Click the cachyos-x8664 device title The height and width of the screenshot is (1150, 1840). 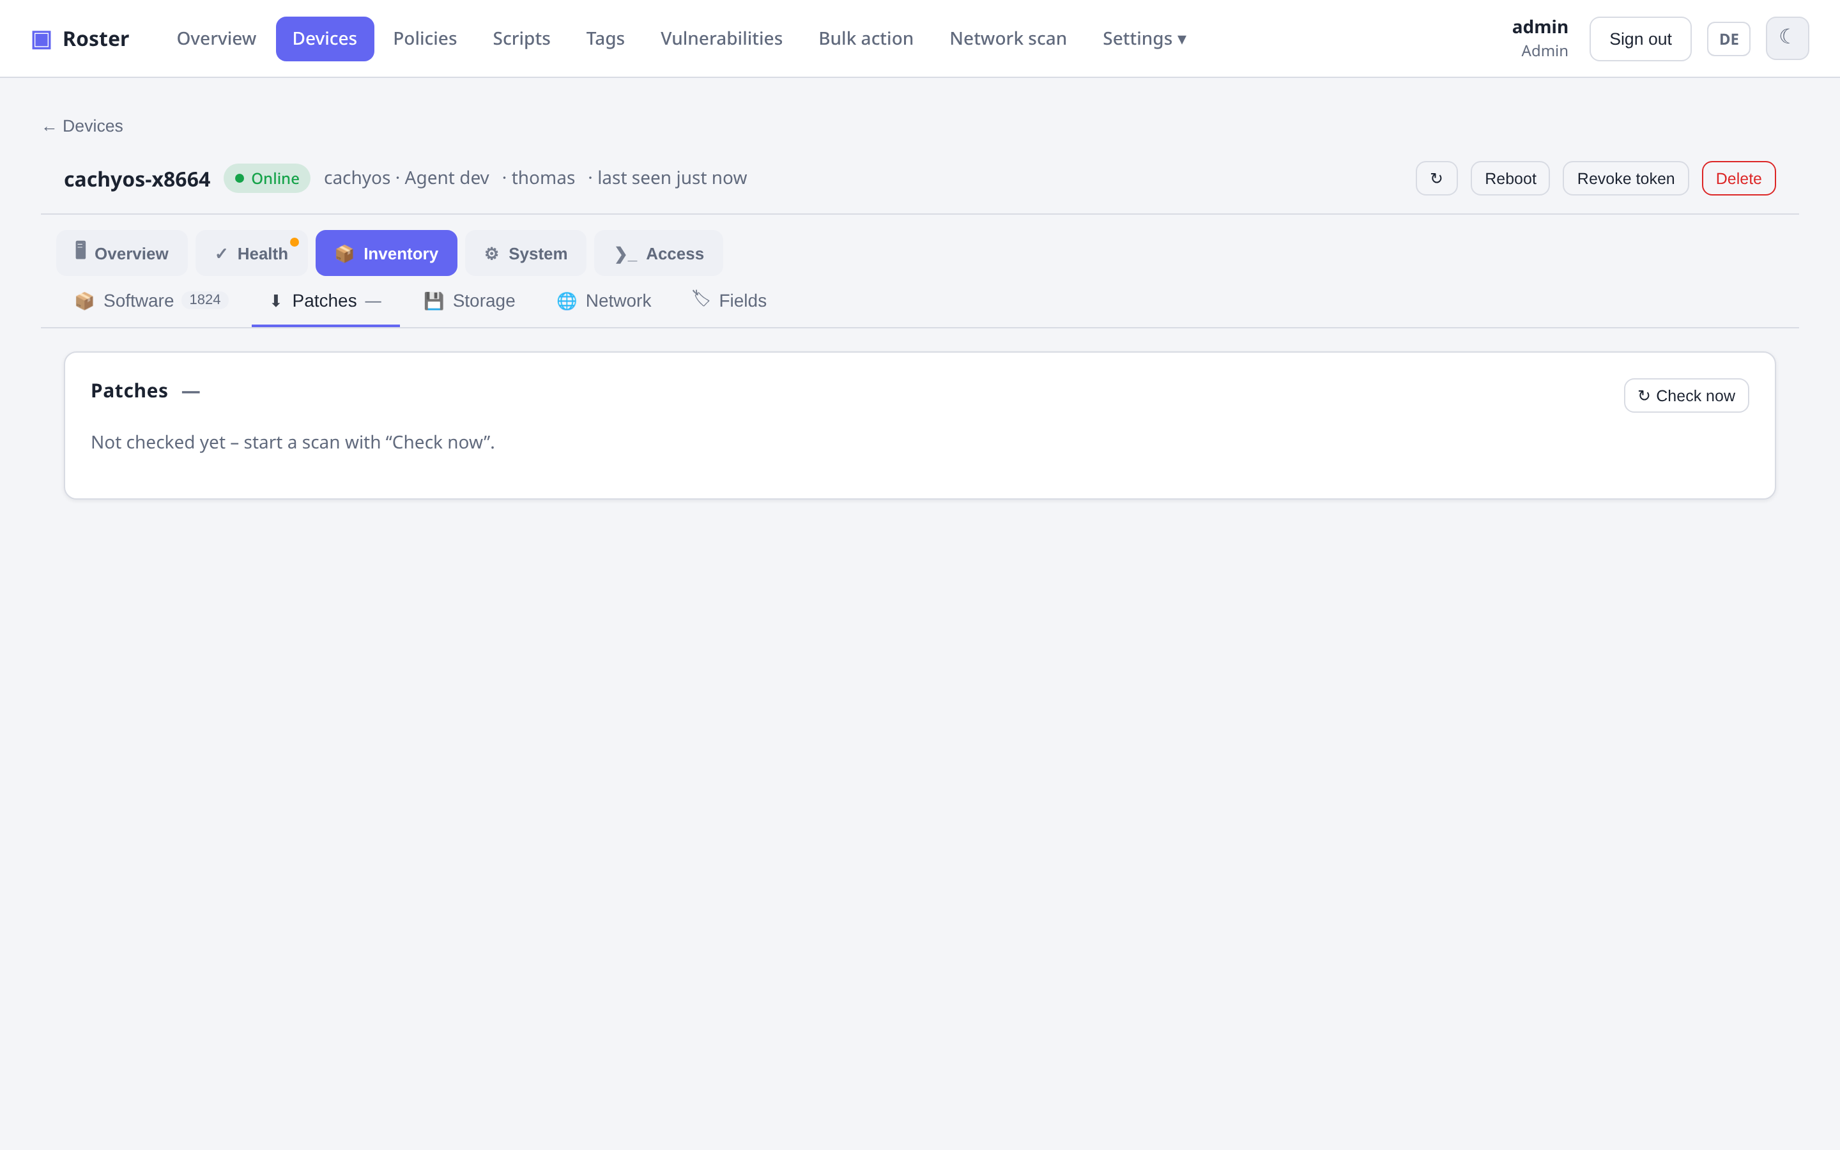[x=137, y=179]
